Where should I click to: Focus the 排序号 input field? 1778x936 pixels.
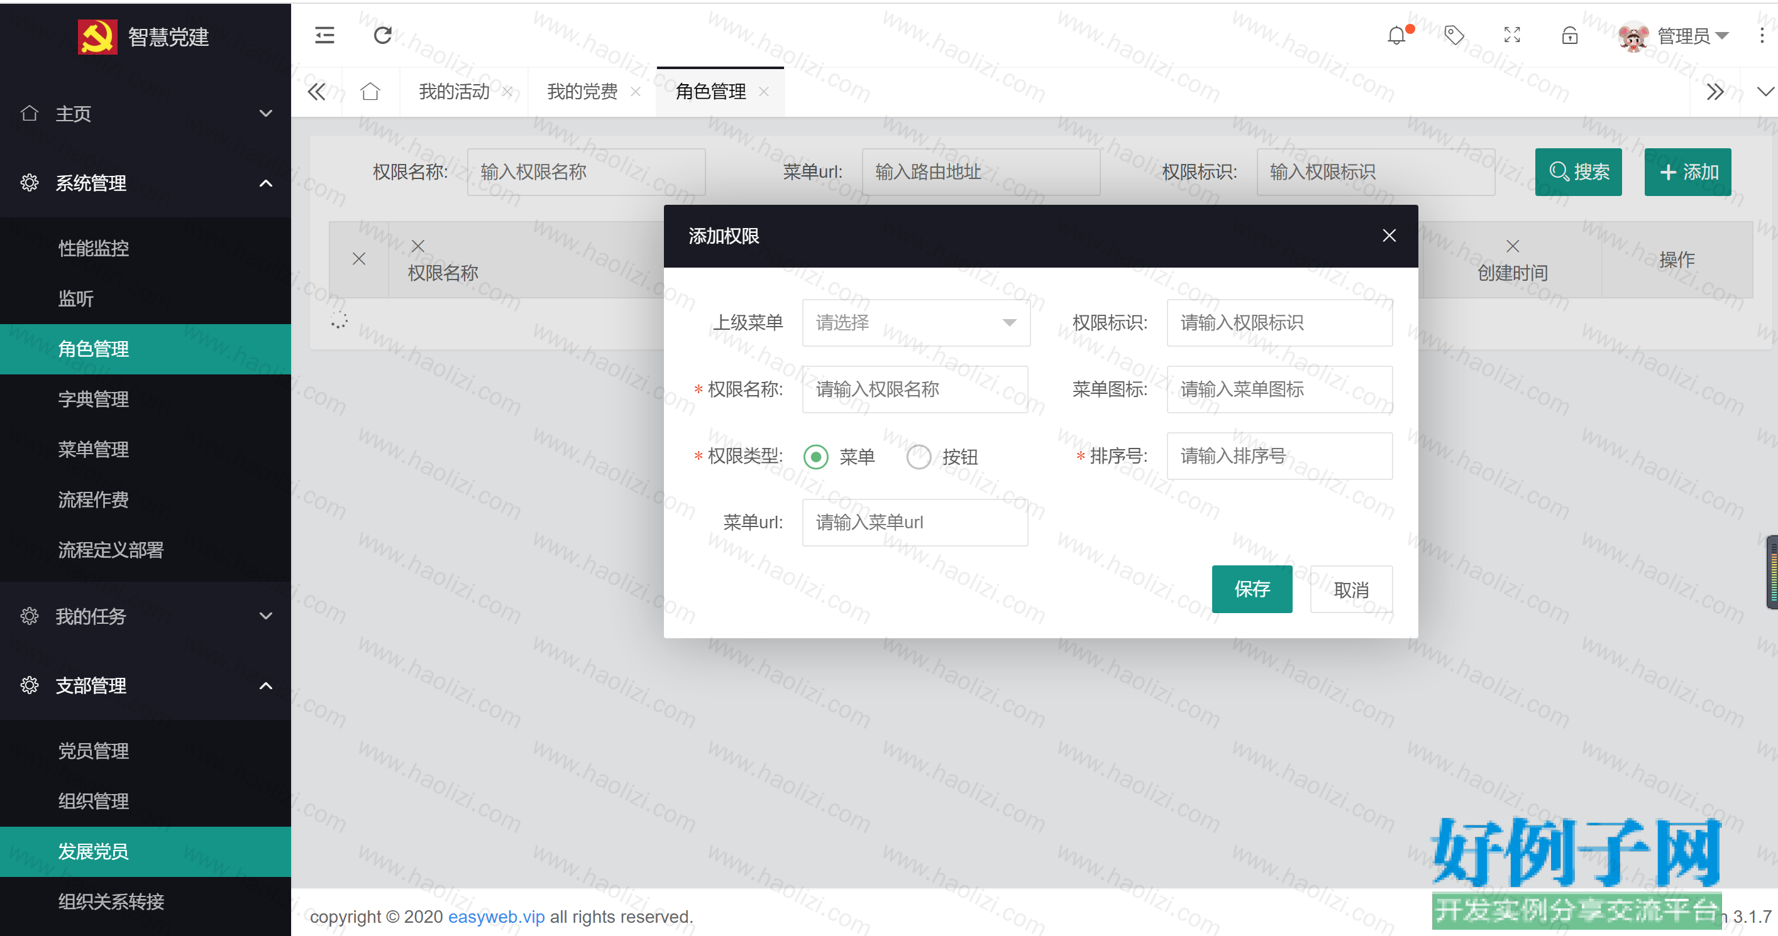coord(1279,456)
